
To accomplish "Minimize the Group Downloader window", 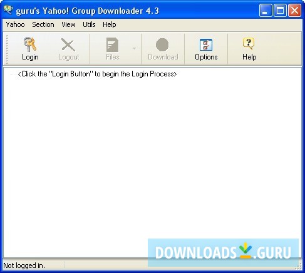I will (x=266, y=10).
